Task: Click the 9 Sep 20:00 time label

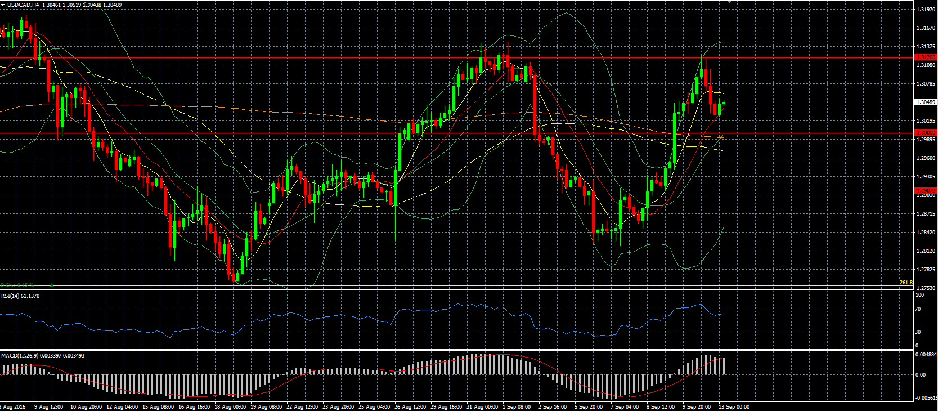Action: point(697,407)
